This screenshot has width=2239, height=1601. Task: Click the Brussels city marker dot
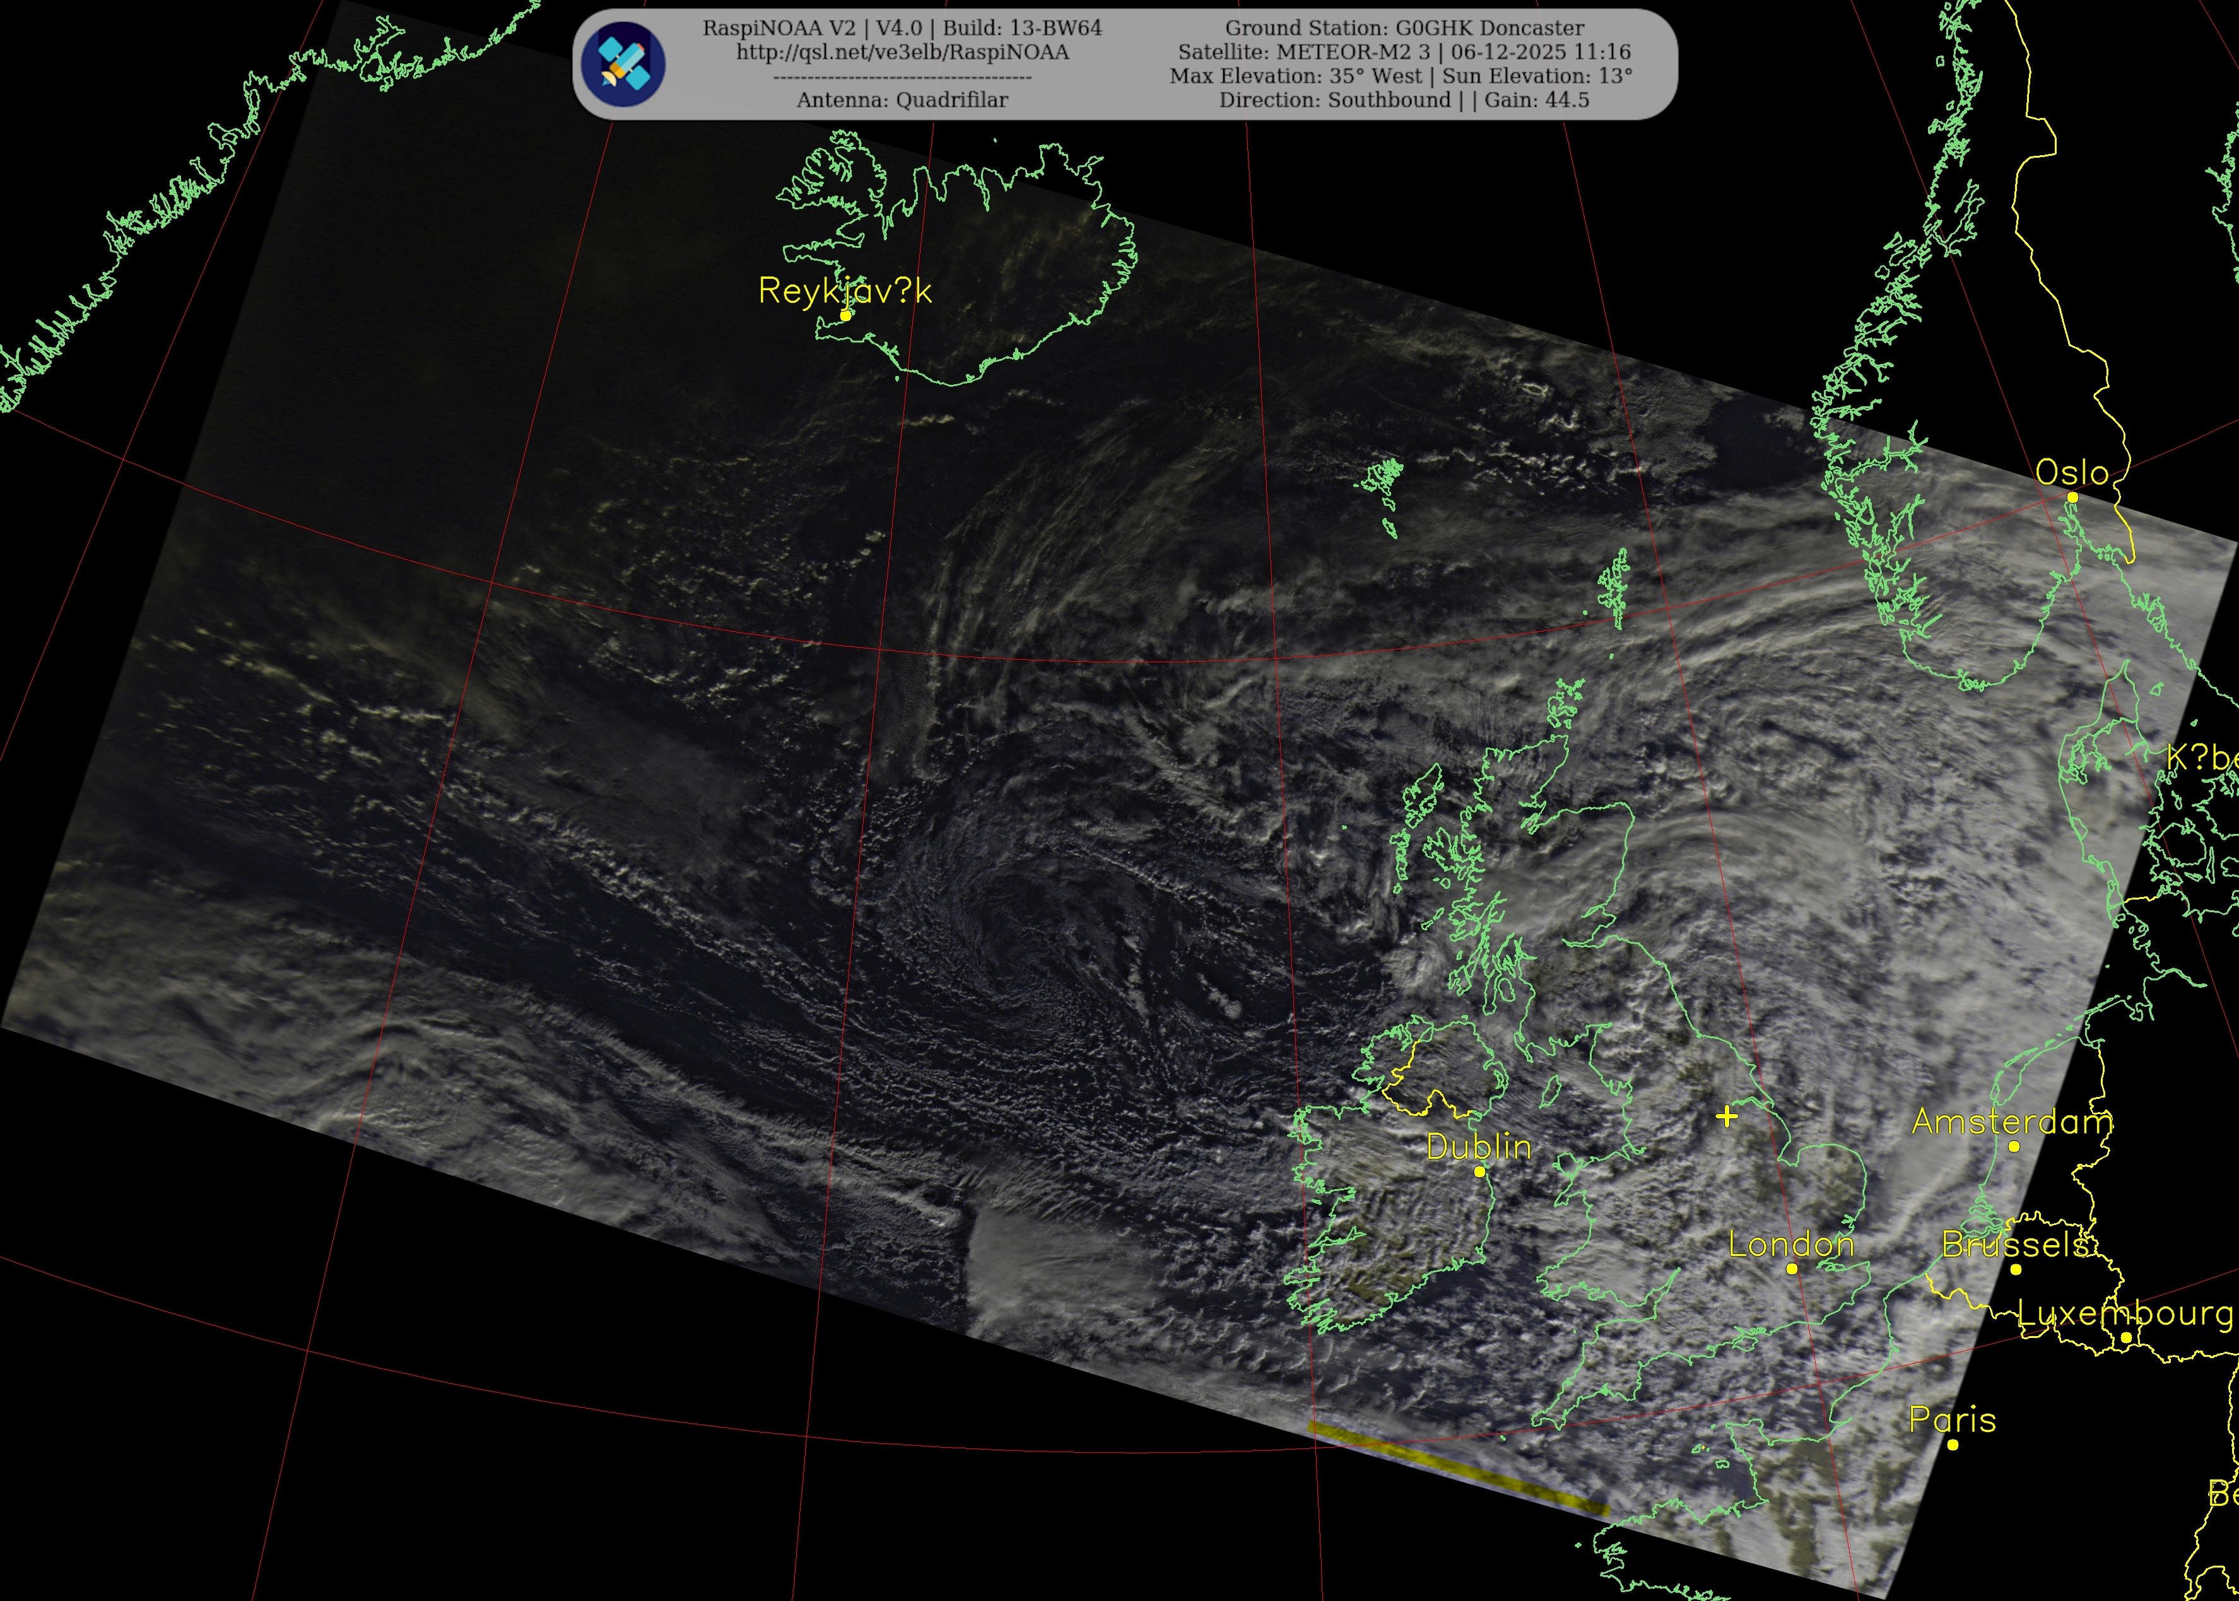click(x=2015, y=1270)
